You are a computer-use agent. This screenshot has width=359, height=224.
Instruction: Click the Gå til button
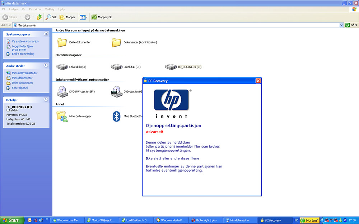click(351, 25)
